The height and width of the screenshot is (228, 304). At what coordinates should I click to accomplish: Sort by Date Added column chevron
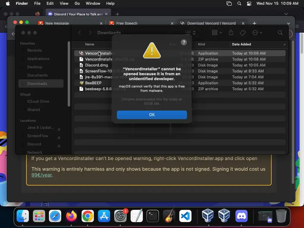click(284, 45)
